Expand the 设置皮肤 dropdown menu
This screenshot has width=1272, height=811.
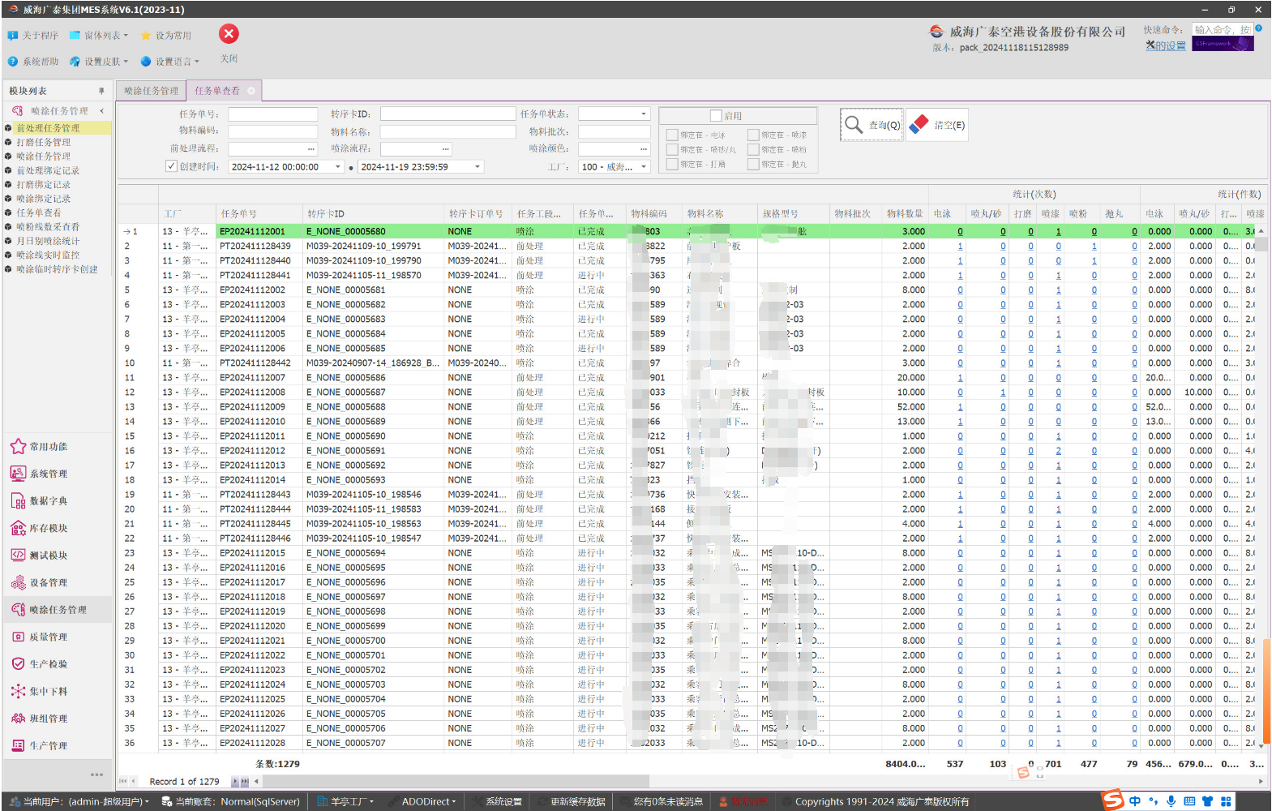click(99, 62)
